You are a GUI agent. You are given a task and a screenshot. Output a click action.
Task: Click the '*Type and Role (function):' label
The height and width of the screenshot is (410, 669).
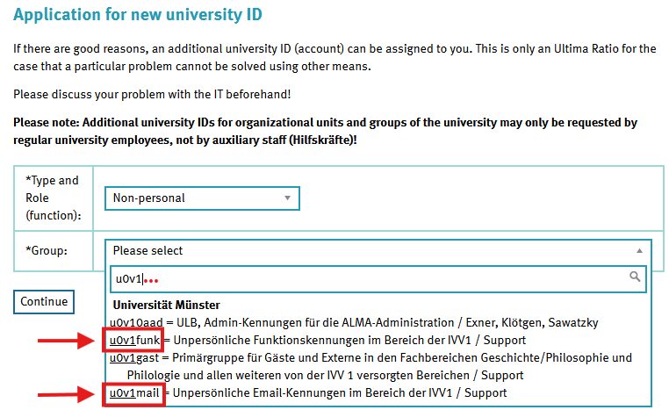(x=52, y=198)
